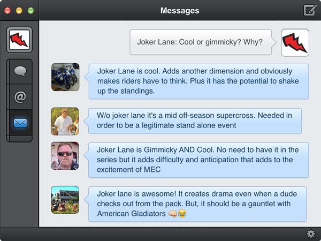Select the 'American Gladiators' reply bubble
This screenshot has width=321, height=241.
pos(197,204)
